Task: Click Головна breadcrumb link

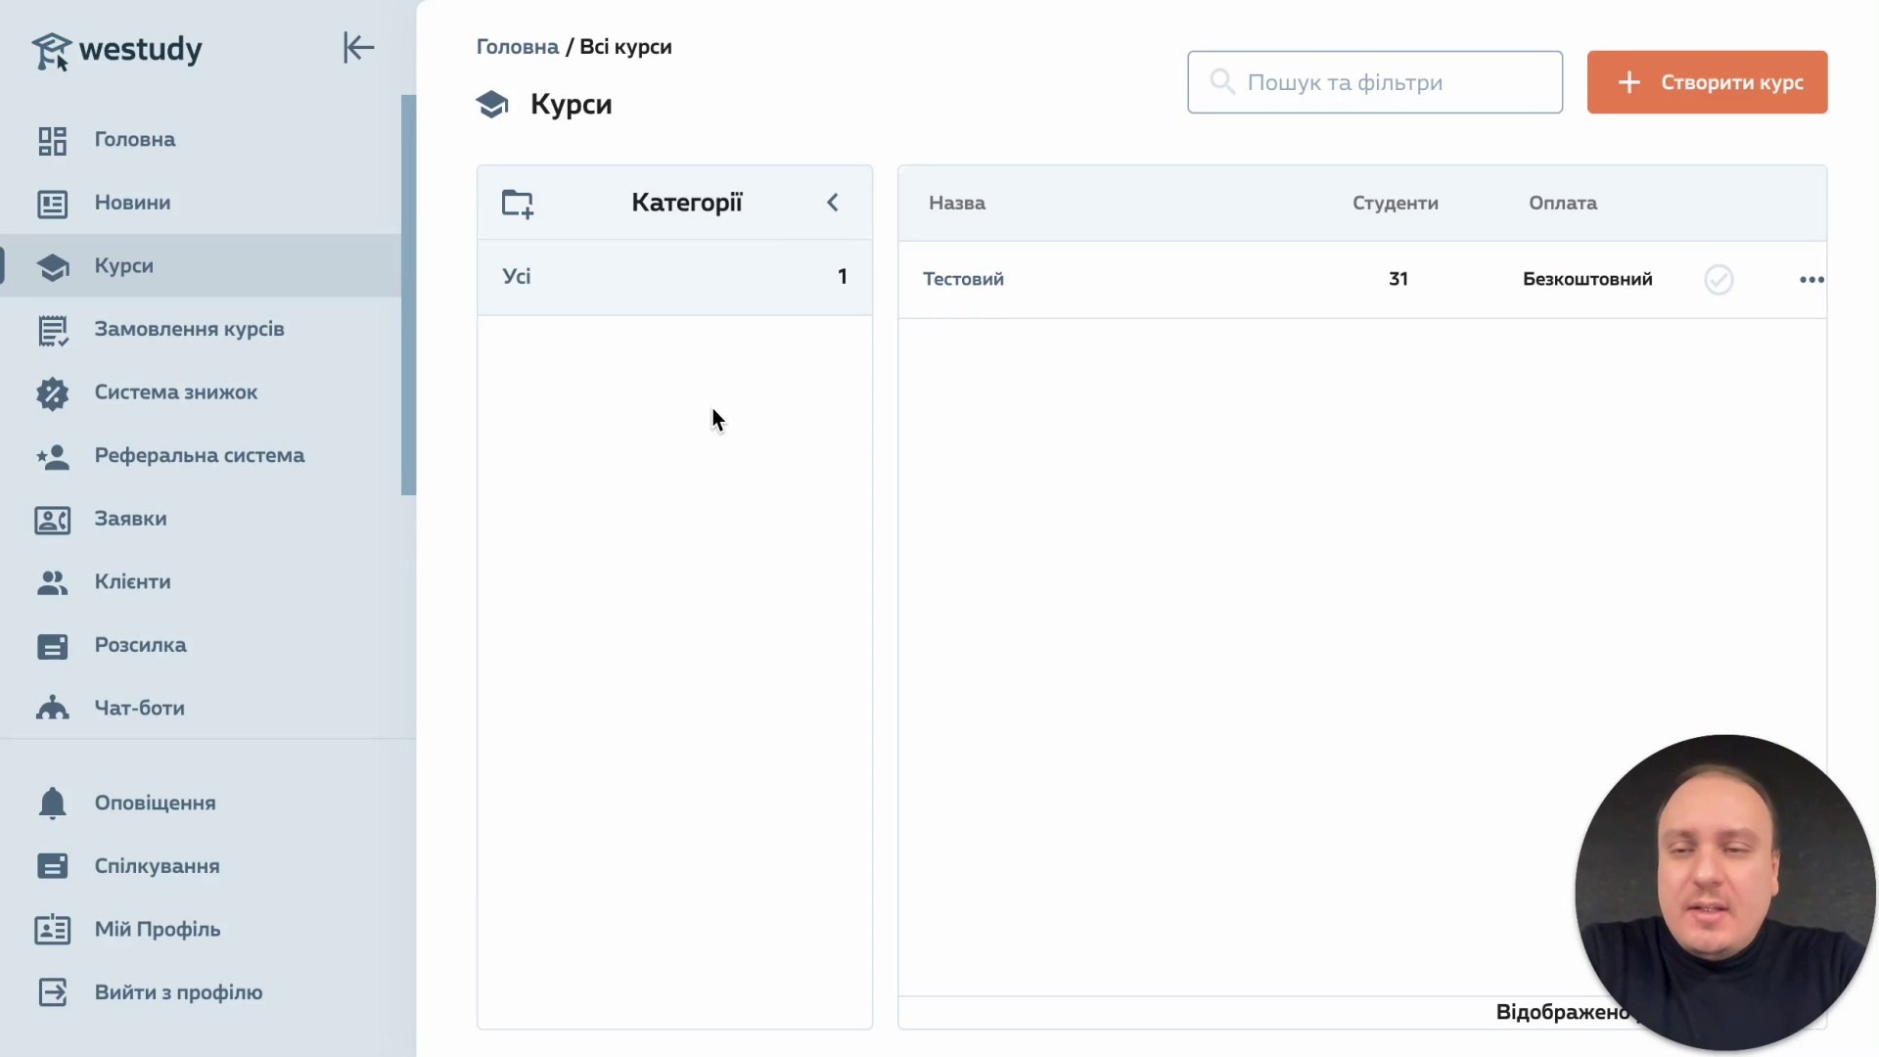Action: tap(517, 47)
